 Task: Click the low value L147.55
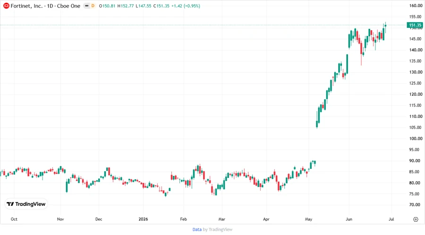tap(144, 6)
